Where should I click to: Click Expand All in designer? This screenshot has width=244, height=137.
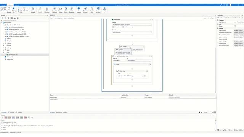pyautogui.click(x=206, y=18)
